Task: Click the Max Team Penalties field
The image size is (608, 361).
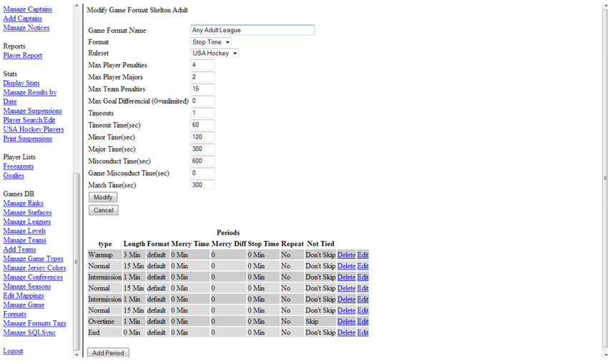Action: (x=202, y=89)
